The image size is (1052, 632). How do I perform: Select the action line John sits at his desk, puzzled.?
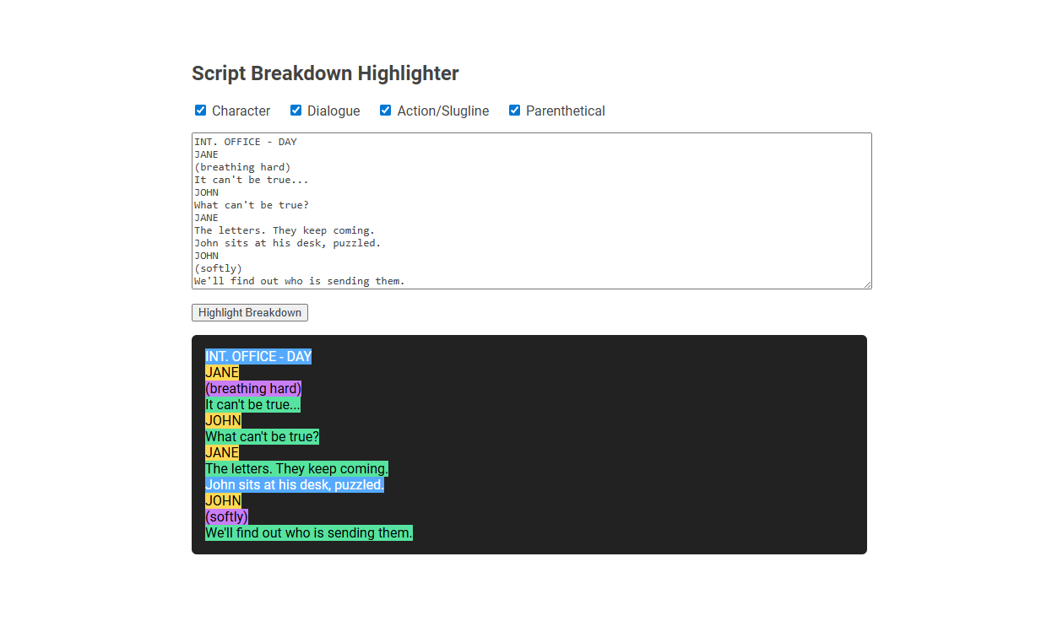click(x=294, y=484)
